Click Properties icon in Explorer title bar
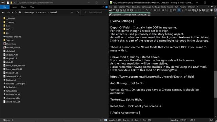 coord(8,3)
